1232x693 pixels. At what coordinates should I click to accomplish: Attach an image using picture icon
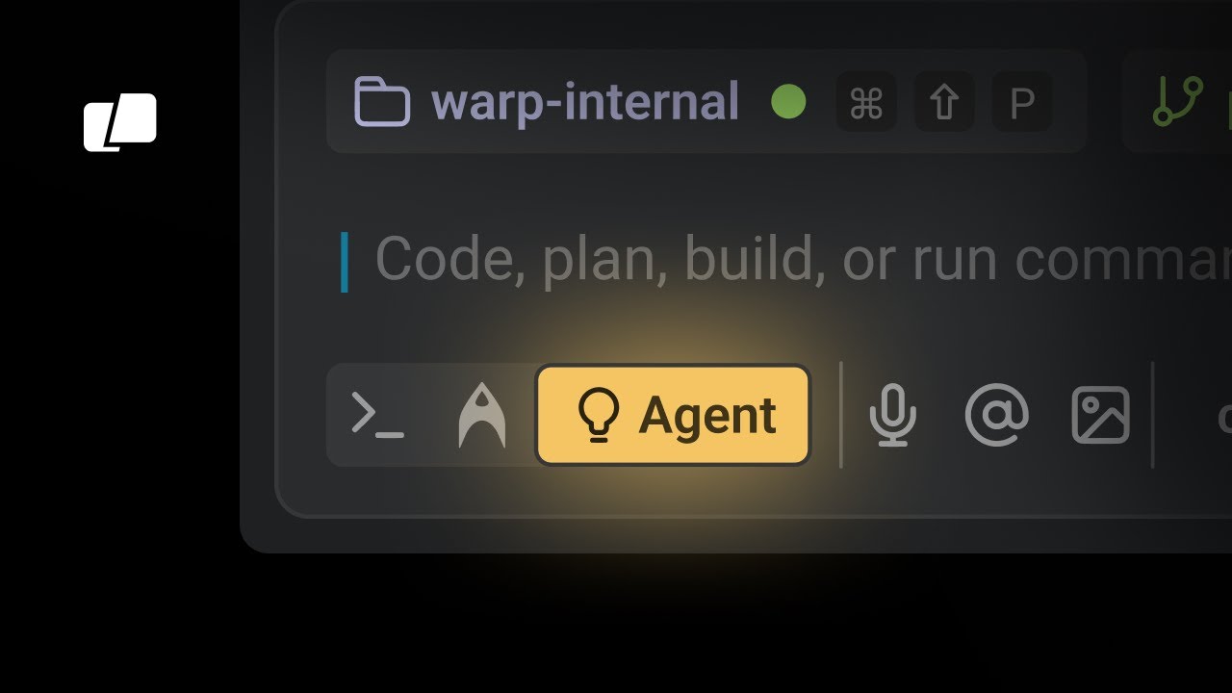click(1100, 415)
